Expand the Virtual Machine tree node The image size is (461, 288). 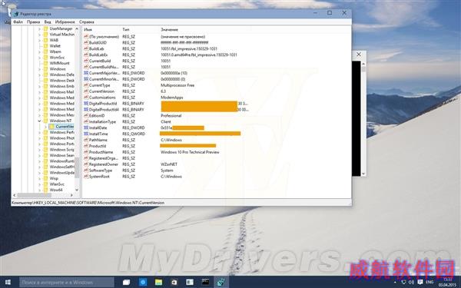(x=39, y=35)
